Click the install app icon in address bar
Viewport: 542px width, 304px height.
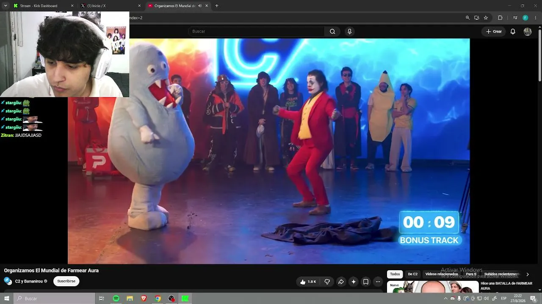coord(477,18)
